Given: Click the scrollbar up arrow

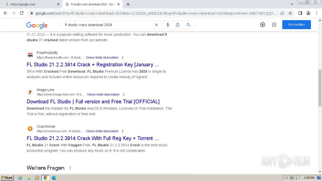Looking at the screenshot, I should click(320, 20).
